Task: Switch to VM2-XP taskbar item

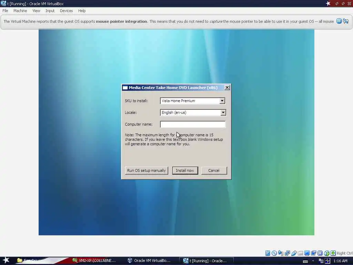Action: pos(94,261)
